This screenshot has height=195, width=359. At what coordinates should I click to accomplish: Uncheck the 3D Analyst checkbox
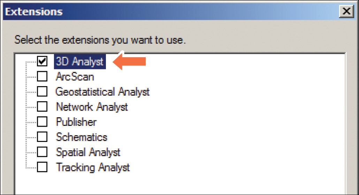(x=42, y=61)
